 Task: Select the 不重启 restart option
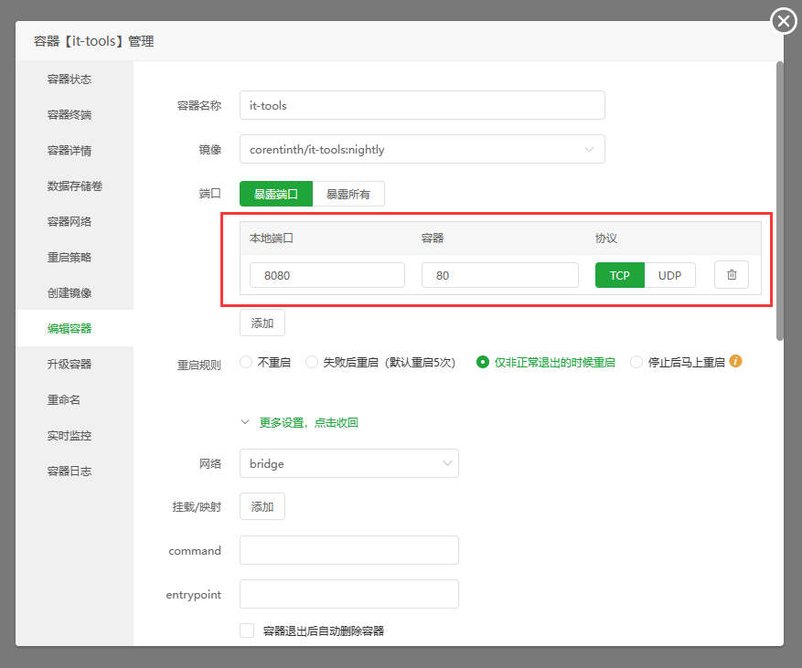coord(246,362)
